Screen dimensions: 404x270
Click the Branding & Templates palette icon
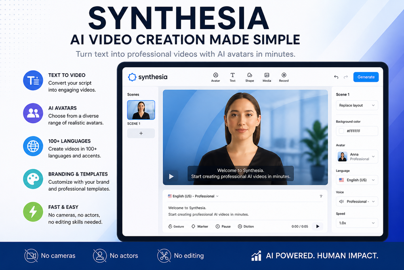click(x=33, y=179)
